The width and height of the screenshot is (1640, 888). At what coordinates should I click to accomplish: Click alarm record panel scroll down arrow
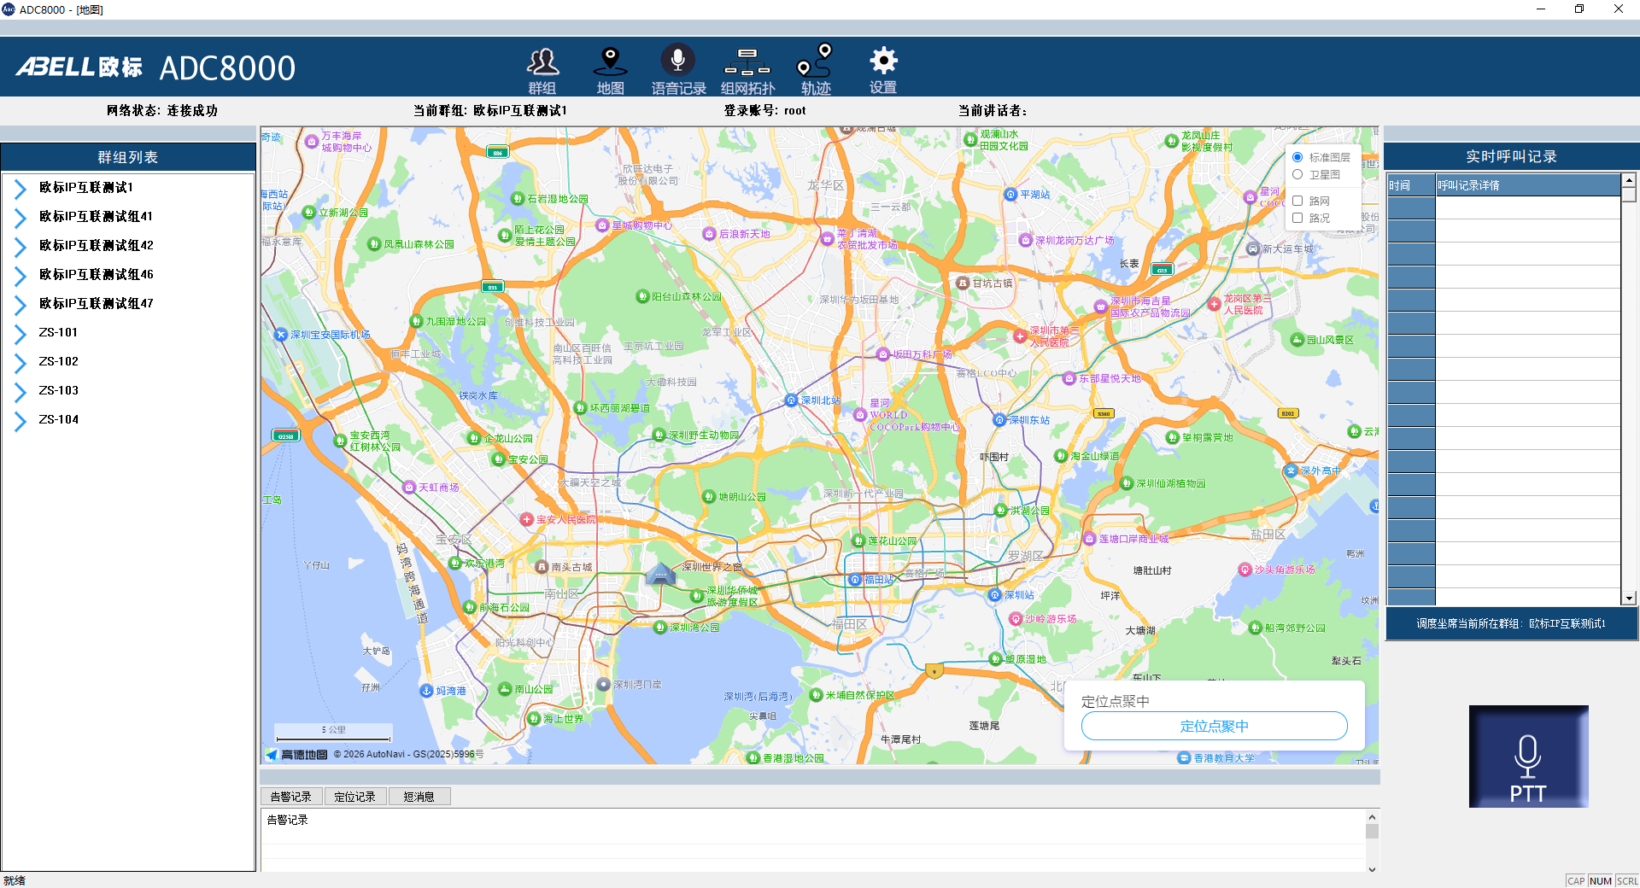[1372, 869]
